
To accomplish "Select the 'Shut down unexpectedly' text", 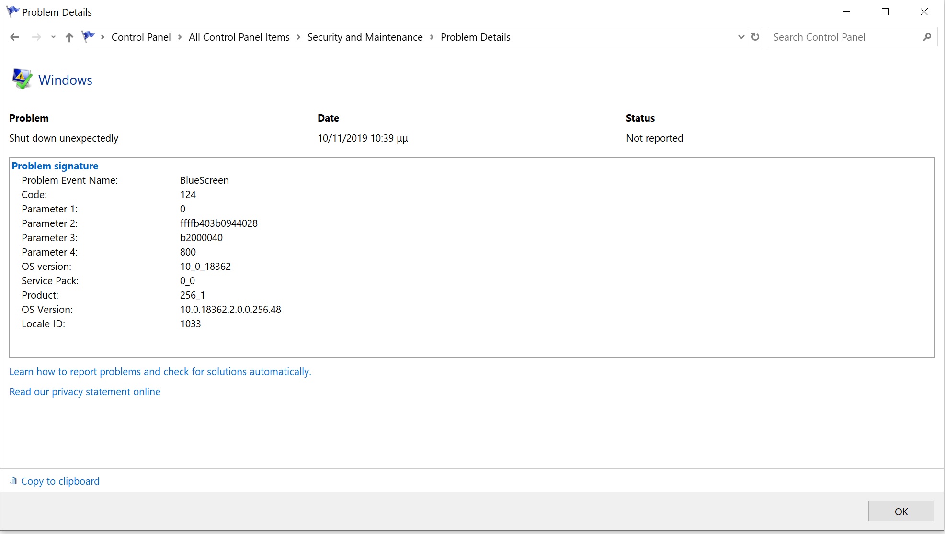I will click(x=64, y=138).
